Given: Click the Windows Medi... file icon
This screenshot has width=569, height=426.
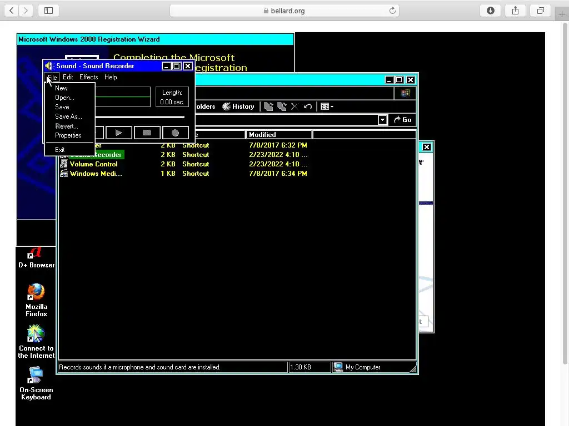Looking at the screenshot, I should coord(64,173).
